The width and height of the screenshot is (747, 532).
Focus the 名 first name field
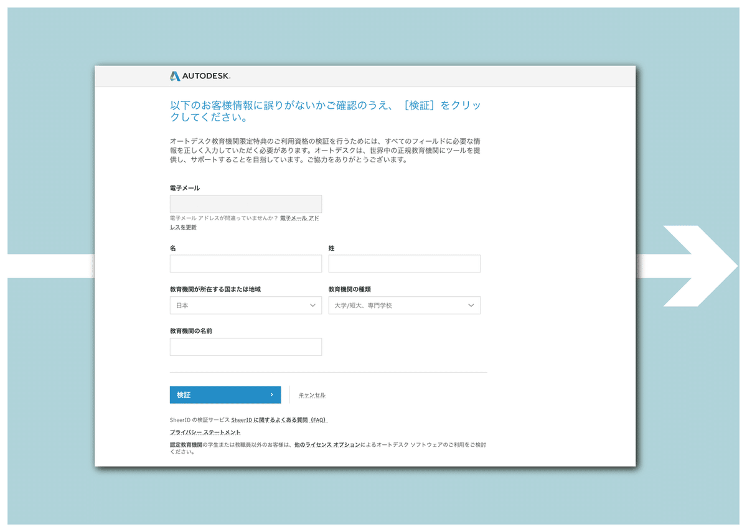246,264
